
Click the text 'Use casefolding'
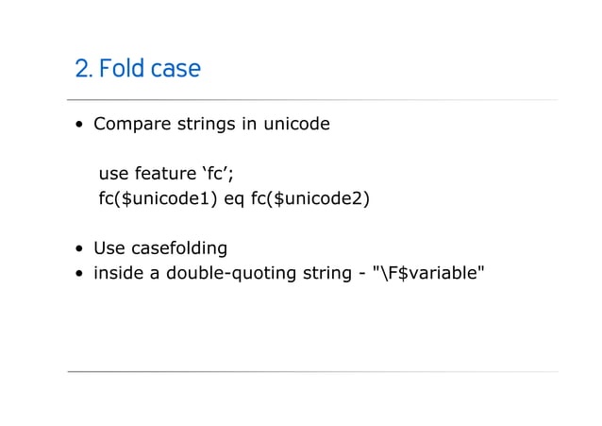(x=160, y=248)
